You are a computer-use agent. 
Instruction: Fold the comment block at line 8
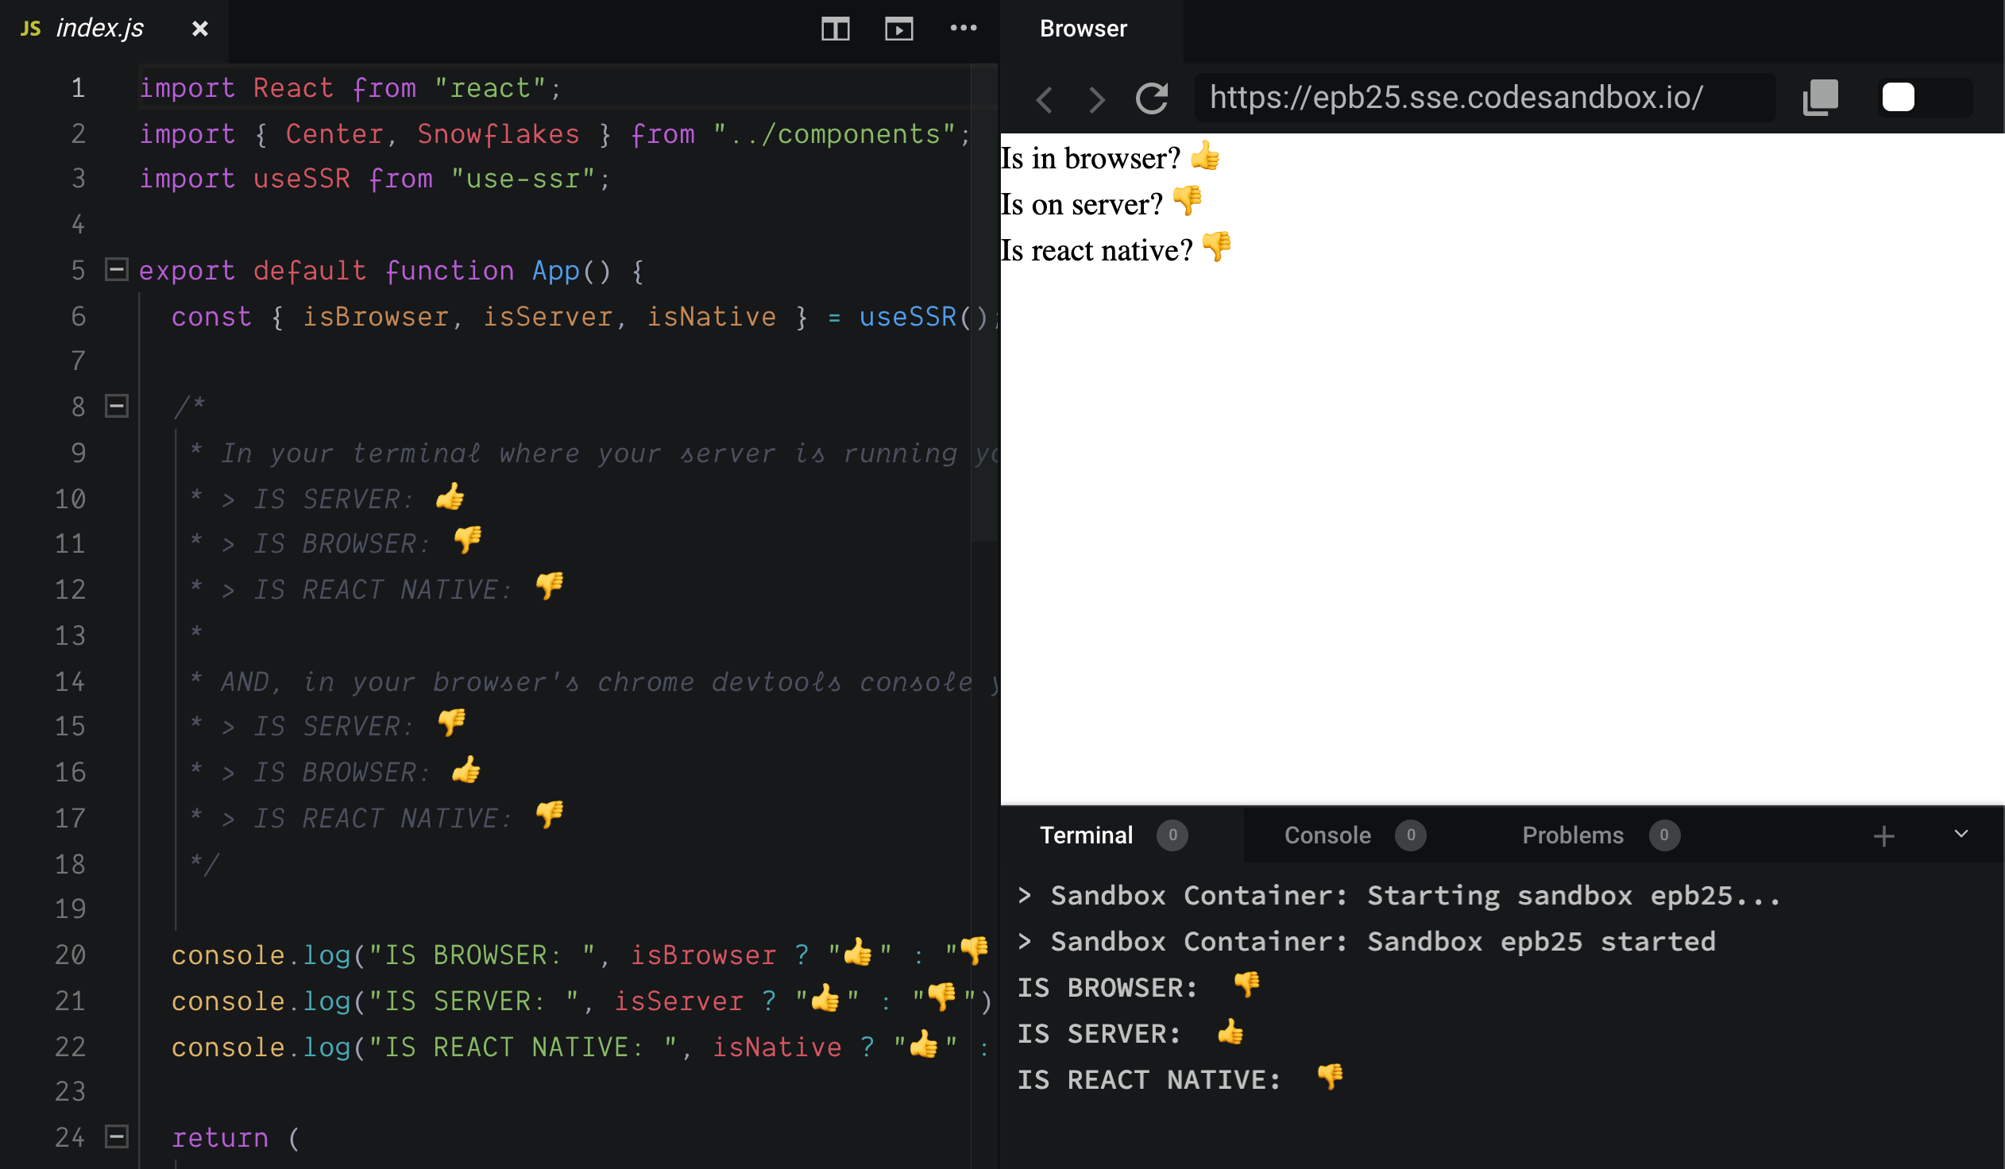tap(117, 407)
